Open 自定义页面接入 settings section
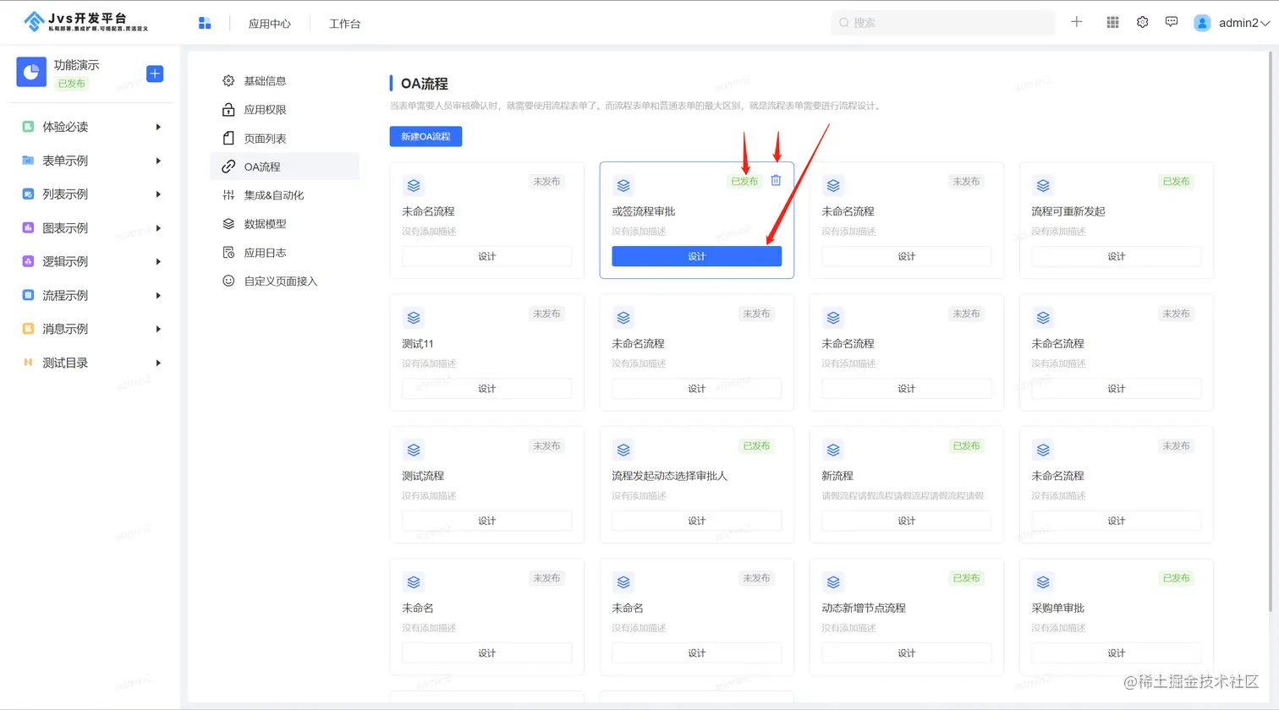The height and width of the screenshot is (710, 1279). coord(284,281)
